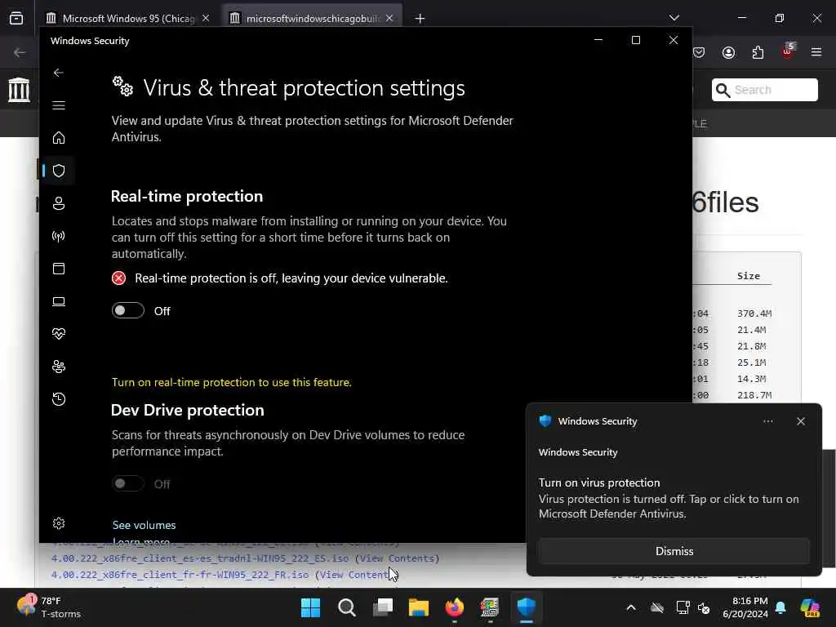Viewport: 836px width, 627px height.
Task: Open a new browser tab
Action: (x=420, y=19)
